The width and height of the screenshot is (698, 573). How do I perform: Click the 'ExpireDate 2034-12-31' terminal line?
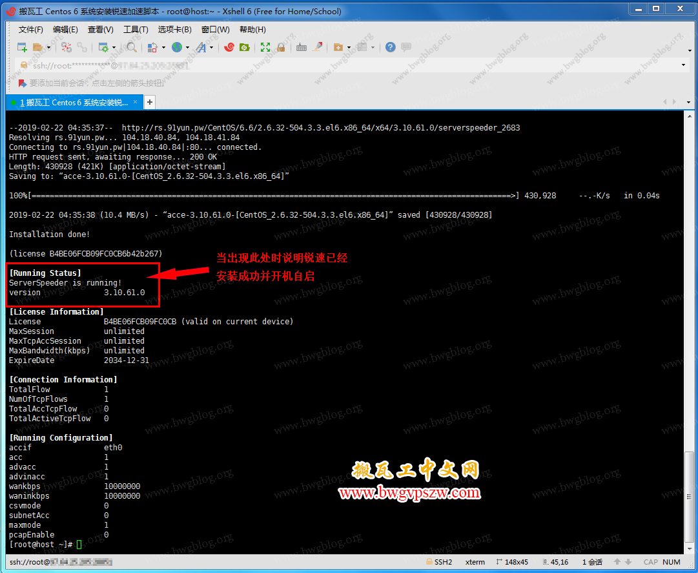pyautogui.click(x=79, y=360)
